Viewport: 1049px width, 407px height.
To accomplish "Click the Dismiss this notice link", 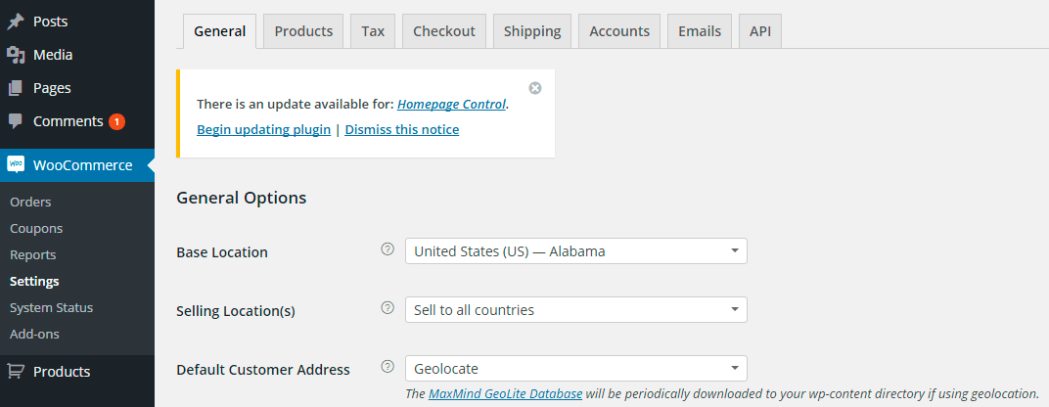I will (x=402, y=129).
